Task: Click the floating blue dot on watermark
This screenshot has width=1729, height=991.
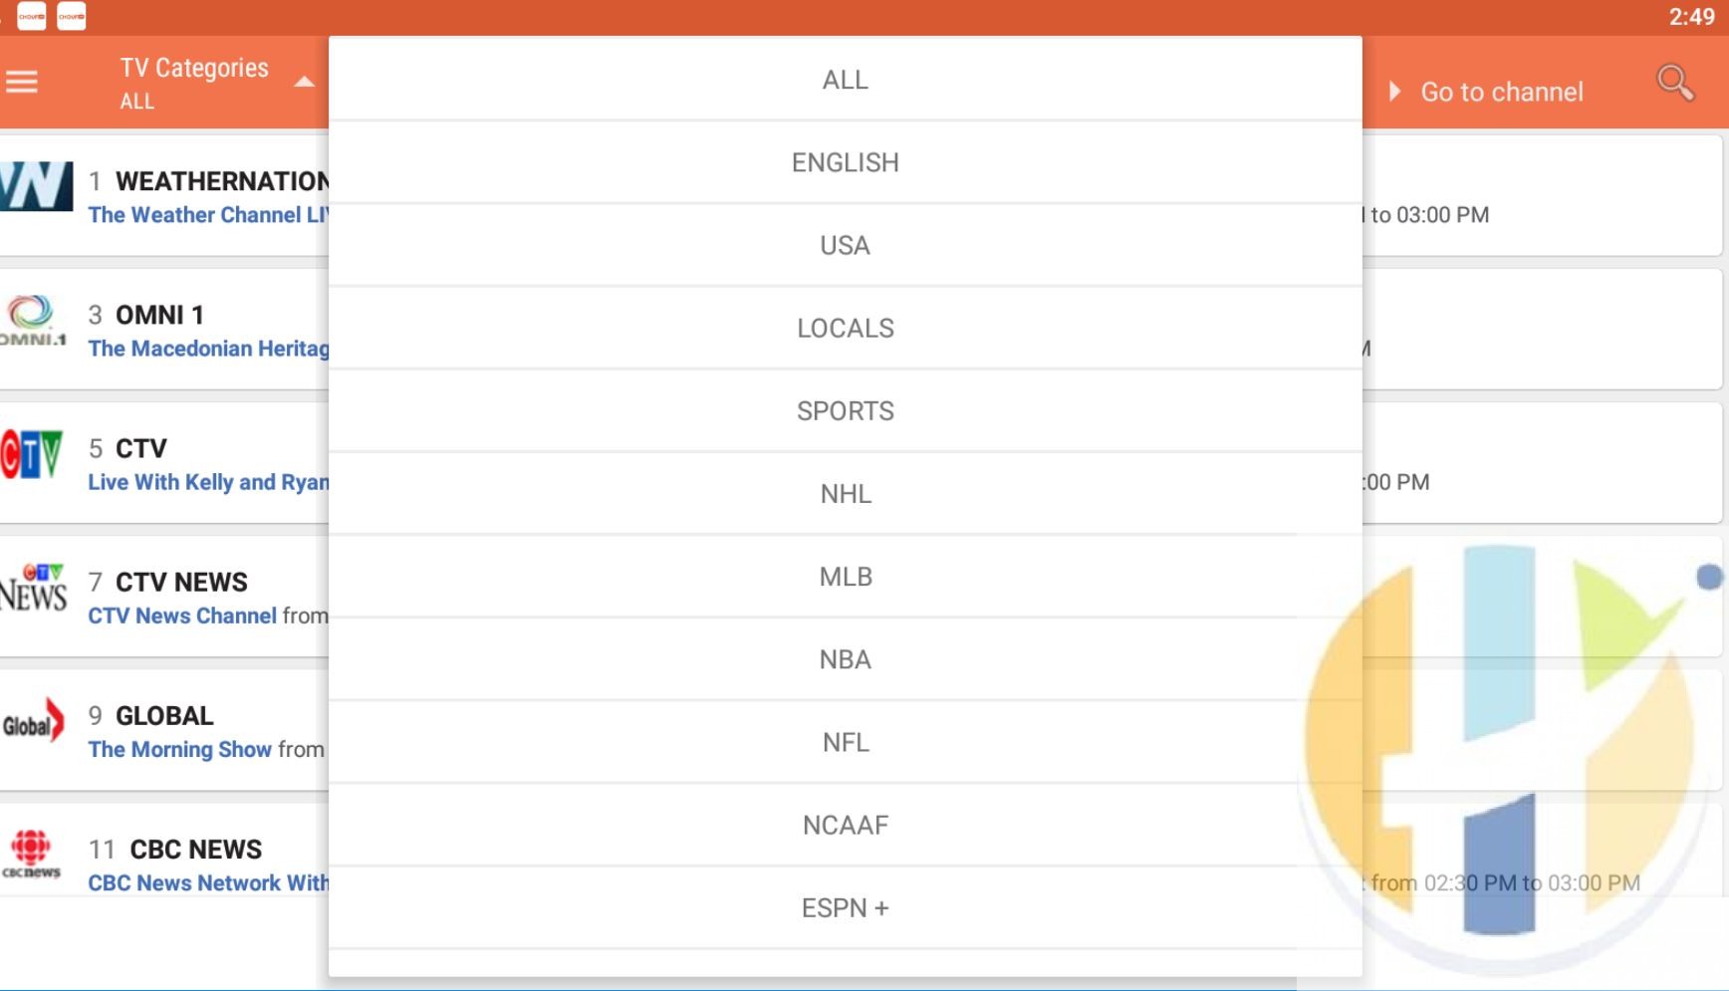Action: coord(1709,577)
